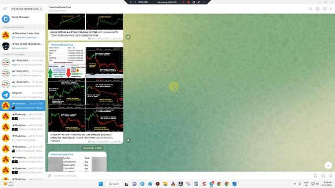
Task: Click the December 1, 2021 date badge
Action: 93,148
